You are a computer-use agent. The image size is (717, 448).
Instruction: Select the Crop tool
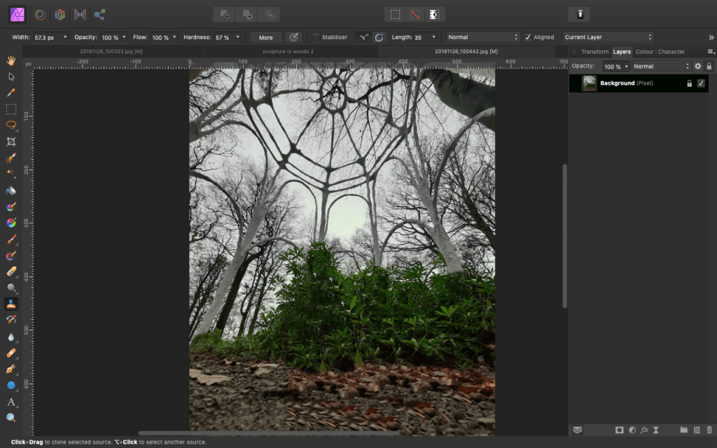[x=11, y=141]
